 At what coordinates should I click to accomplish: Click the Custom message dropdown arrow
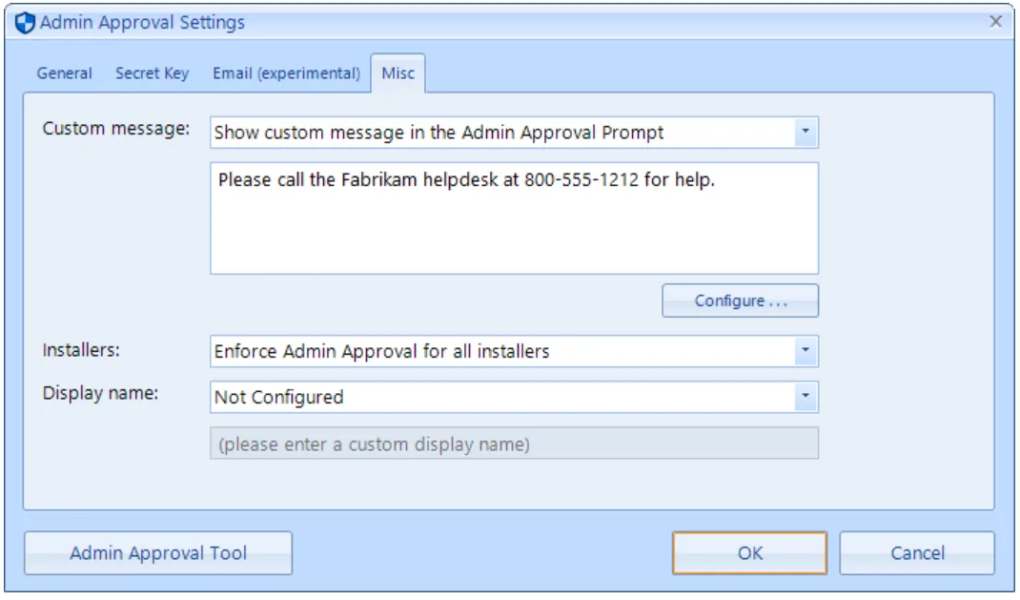click(806, 132)
